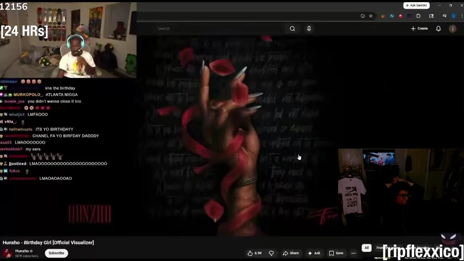Click chat message 'she the birthday'
This screenshot has height=261, width=464.
(60, 88)
